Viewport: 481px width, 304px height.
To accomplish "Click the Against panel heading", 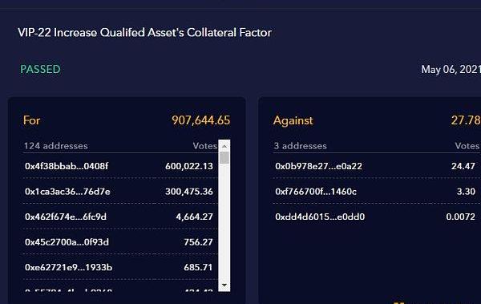I will point(293,120).
